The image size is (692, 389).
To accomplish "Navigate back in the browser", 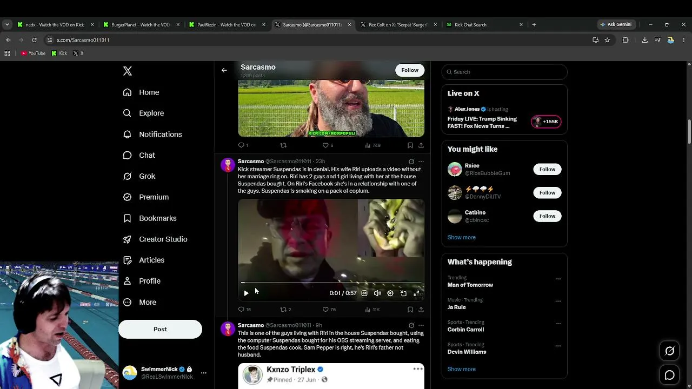I will pyautogui.click(x=8, y=40).
